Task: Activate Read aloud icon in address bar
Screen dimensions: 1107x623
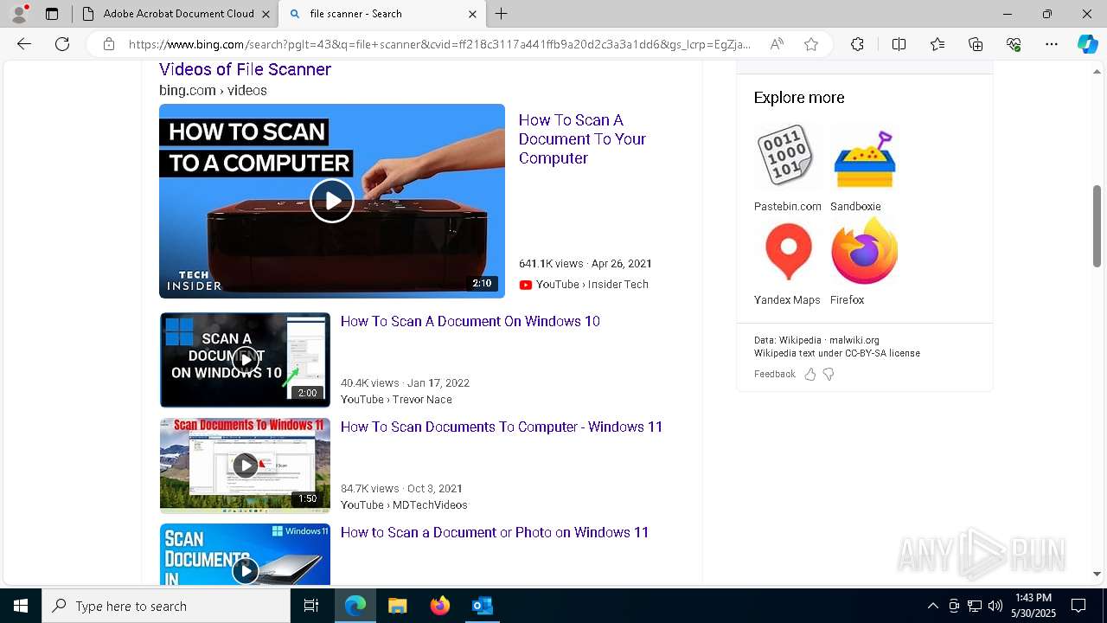Action: (777, 44)
